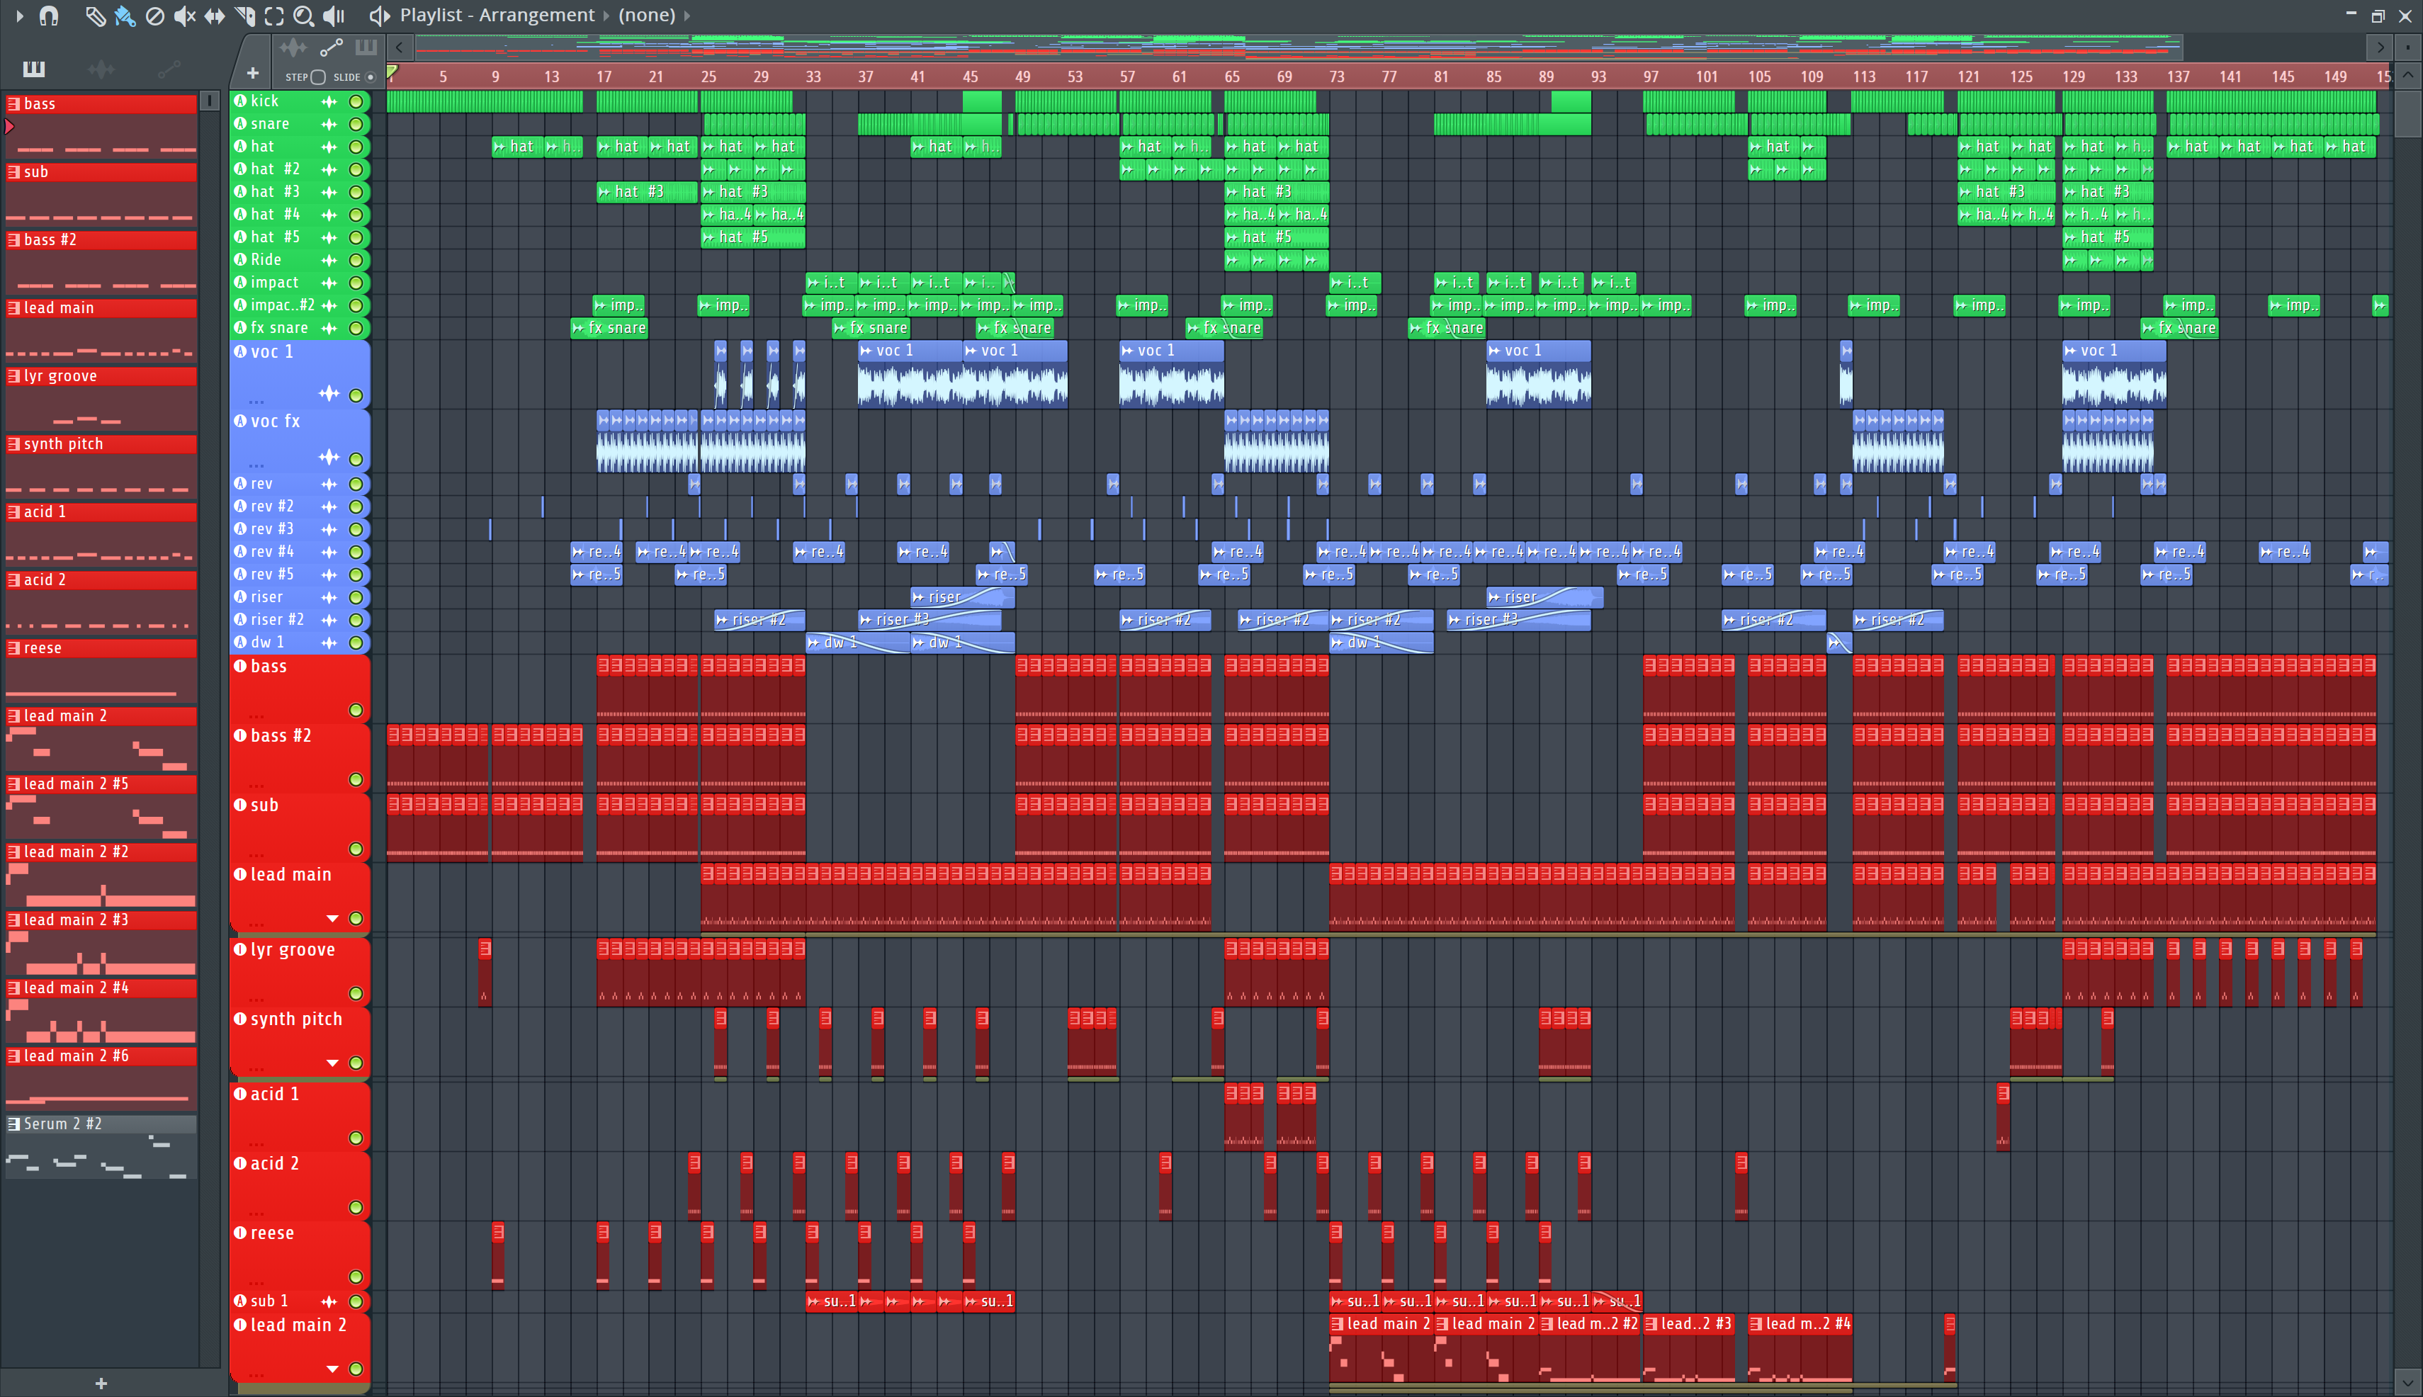Click routing icon on riser track
The width and height of the screenshot is (2423, 1397).
click(x=329, y=596)
